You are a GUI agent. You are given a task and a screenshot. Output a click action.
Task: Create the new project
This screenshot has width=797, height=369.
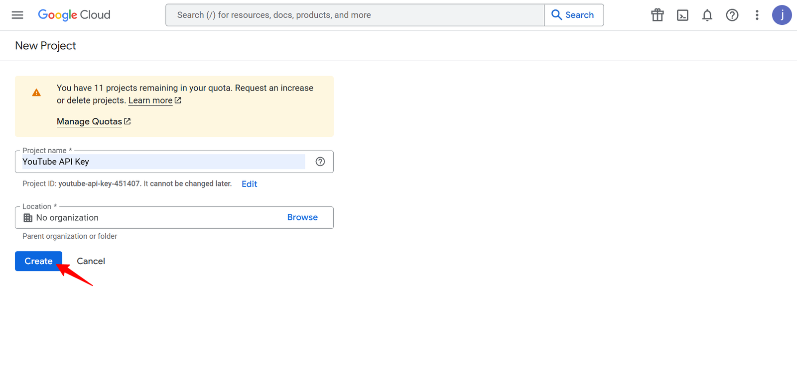coord(38,261)
